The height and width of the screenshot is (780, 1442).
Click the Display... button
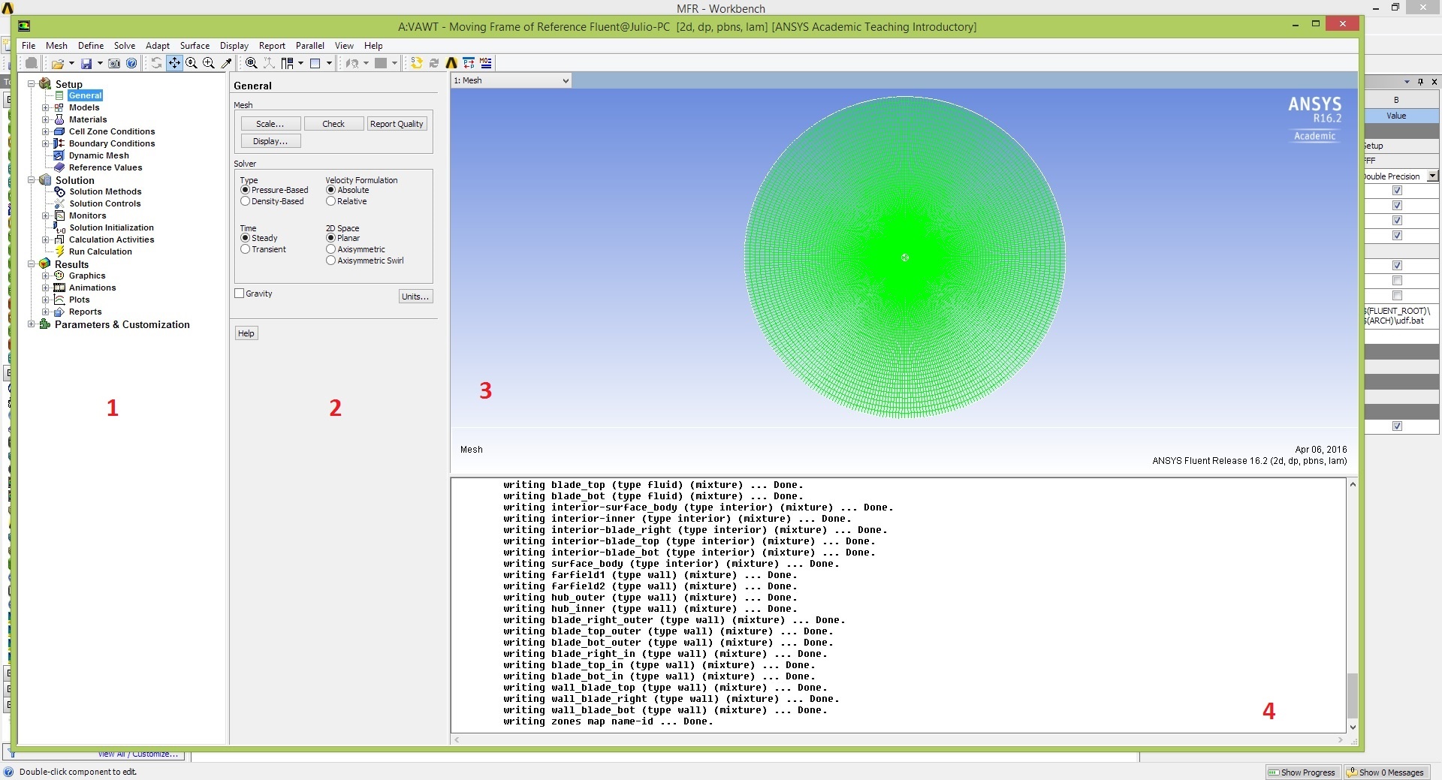coord(270,141)
